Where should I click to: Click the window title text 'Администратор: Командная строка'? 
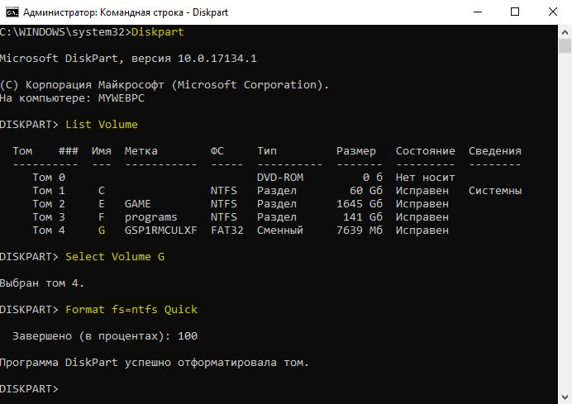103,12
